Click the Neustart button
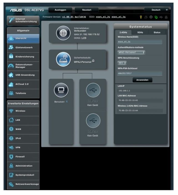Image resolution: width=178 pixels, height=195 pixels. coord(87,10)
